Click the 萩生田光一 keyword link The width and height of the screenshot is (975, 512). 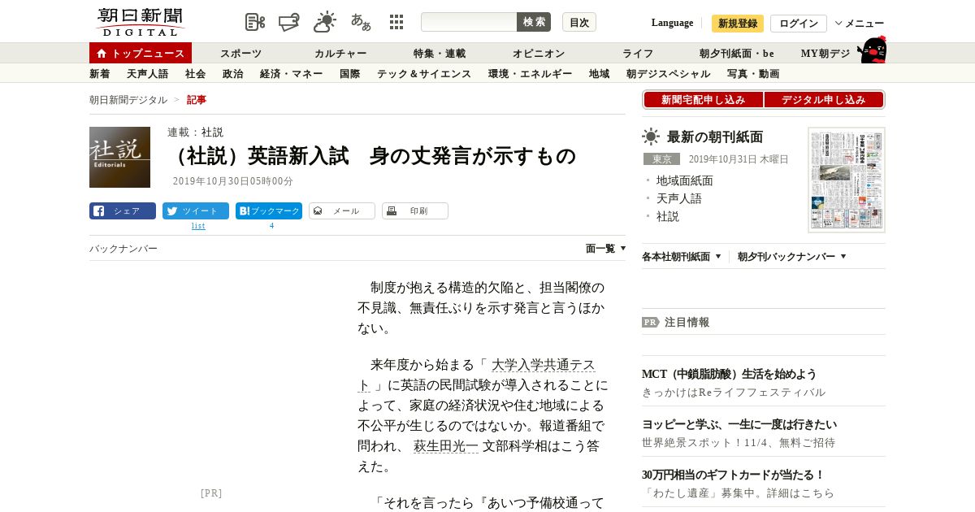click(x=446, y=446)
